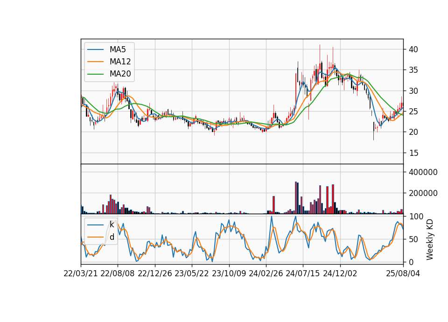The image size is (448, 322).
Task: Click the 22/03/21 date axis label
Action: (x=81, y=274)
